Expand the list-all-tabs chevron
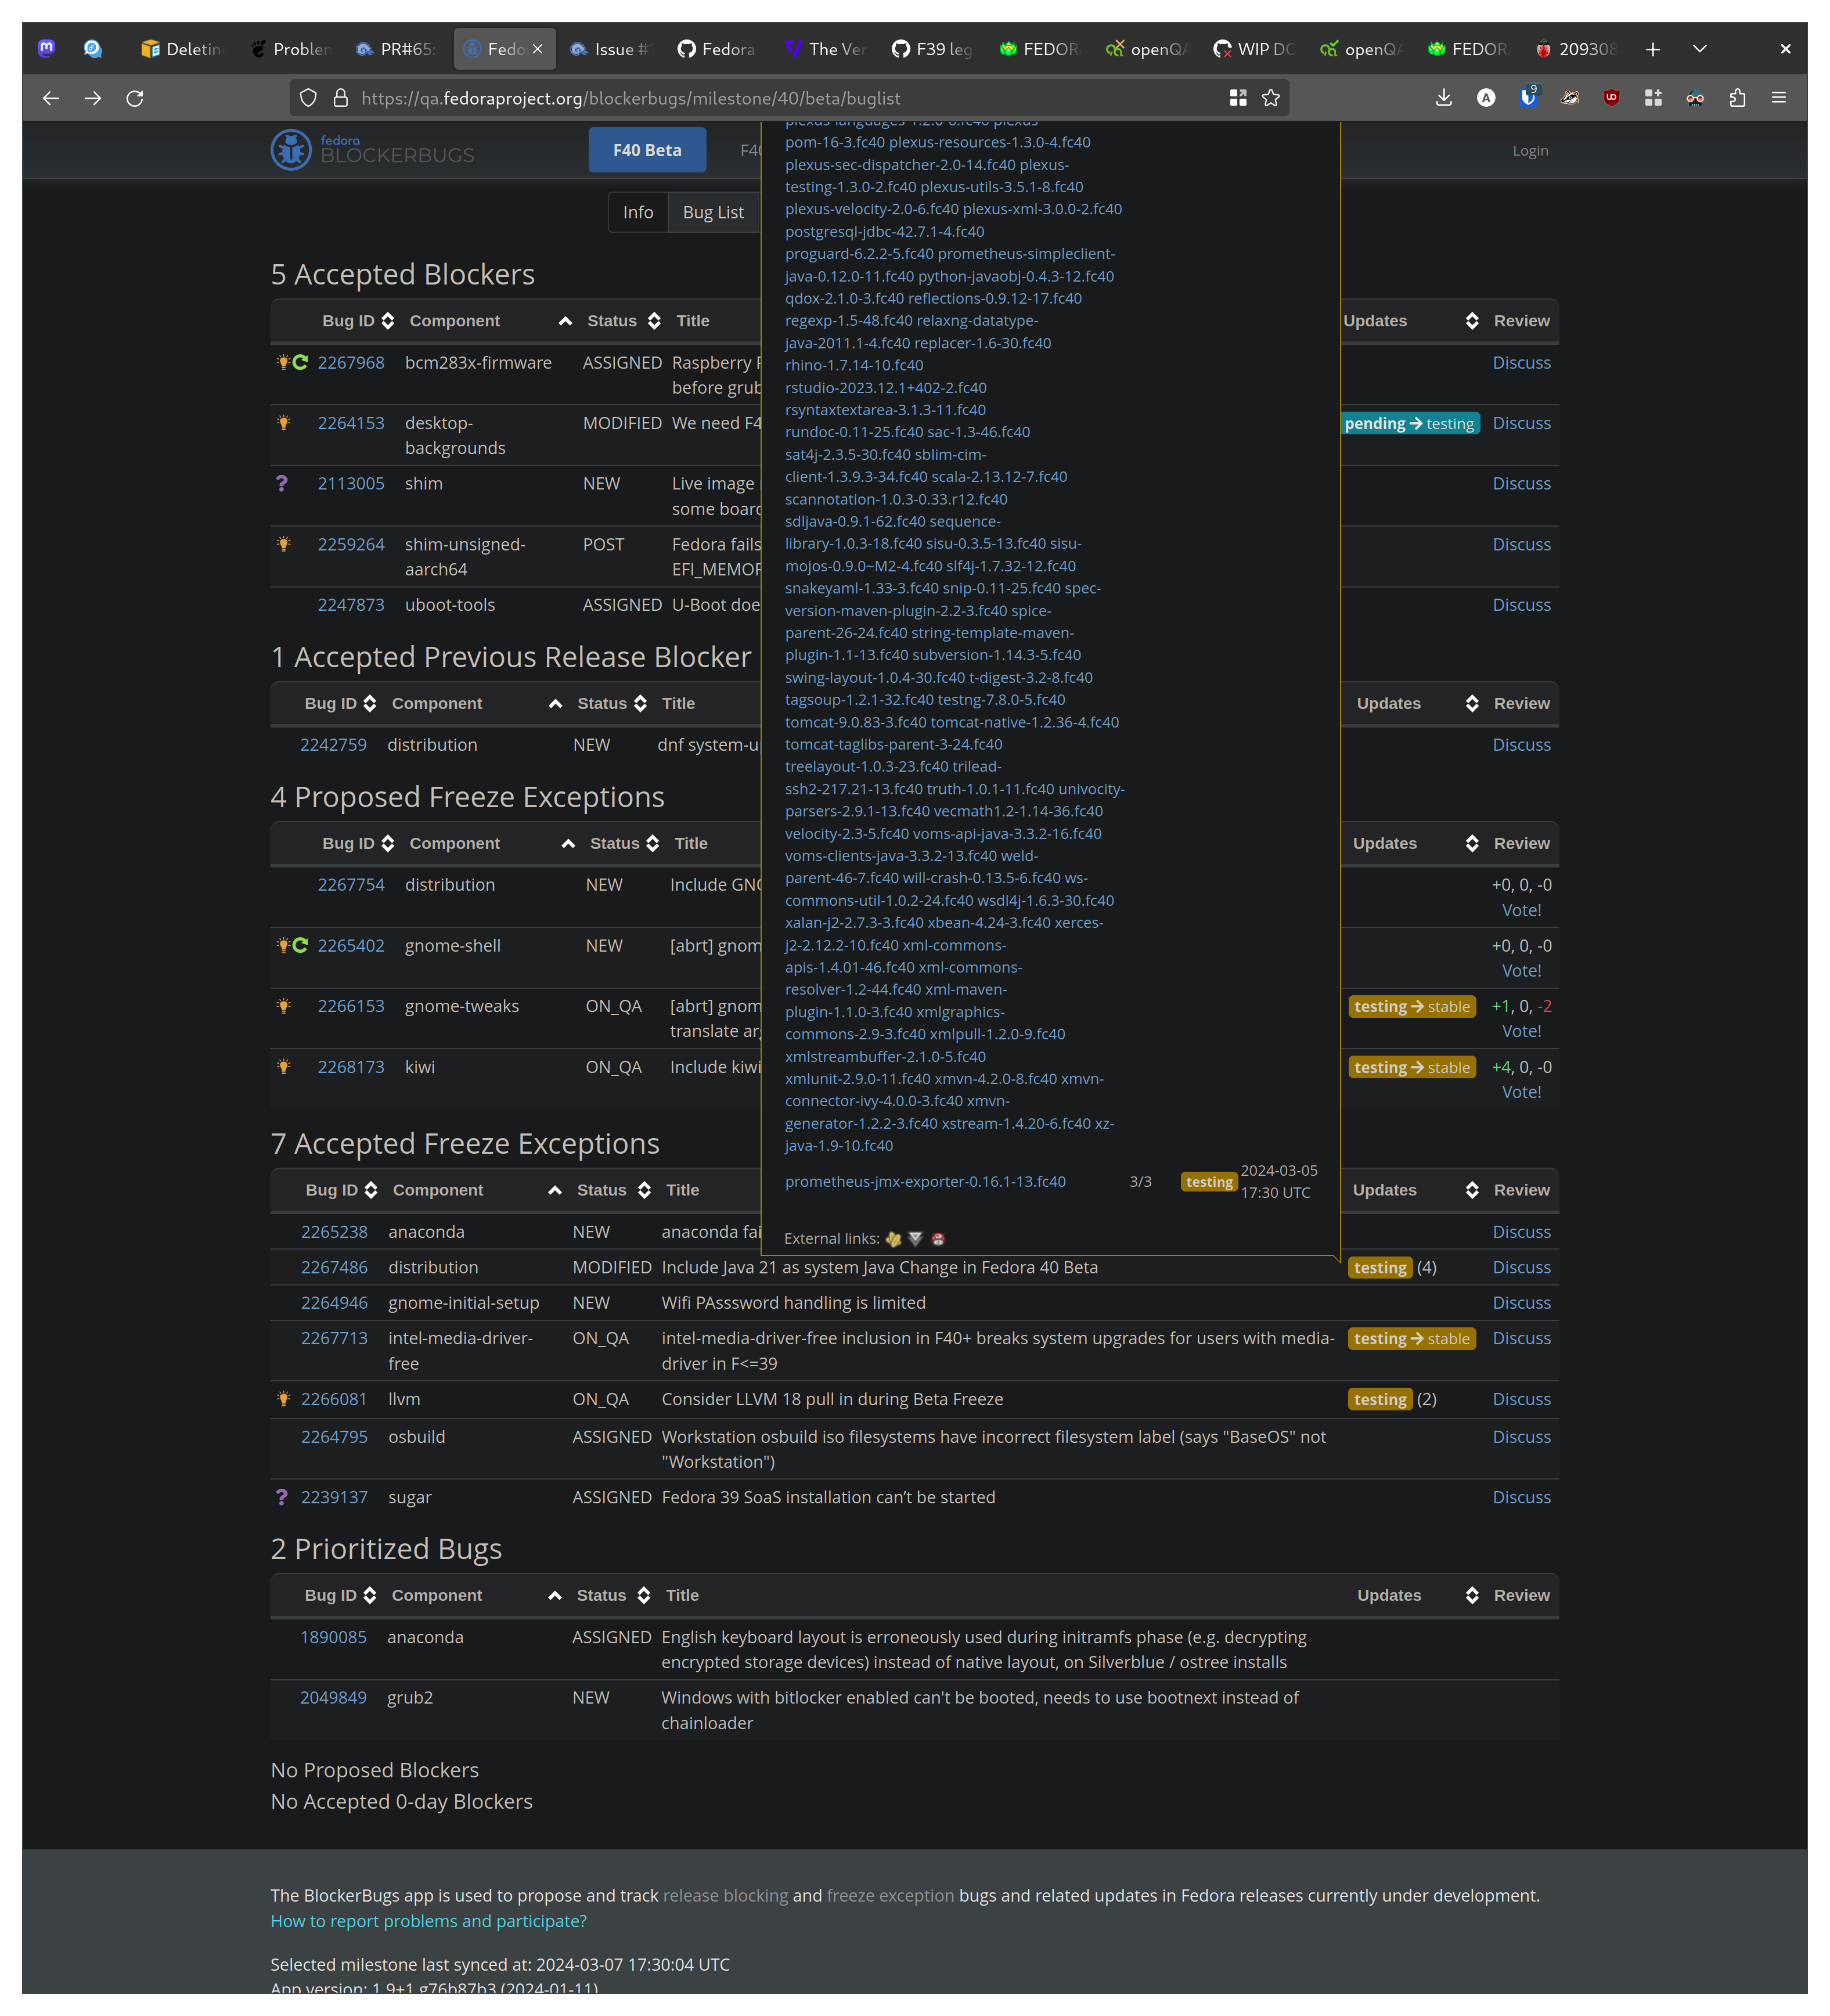The width and height of the screenshot is (1830, 2016). (1700, 49)
